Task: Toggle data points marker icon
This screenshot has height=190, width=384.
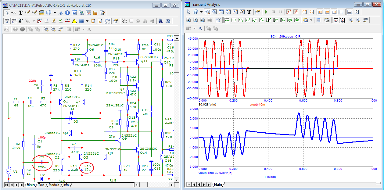Action: [289, 12]
